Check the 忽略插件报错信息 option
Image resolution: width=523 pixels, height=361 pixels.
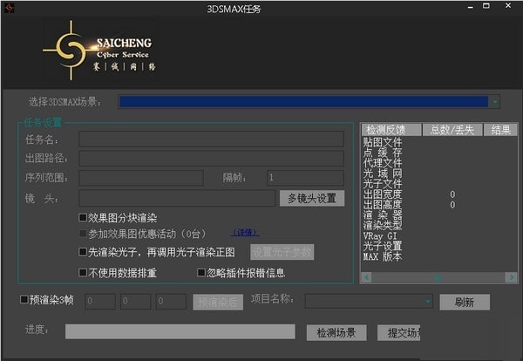(x=200, y=273)
